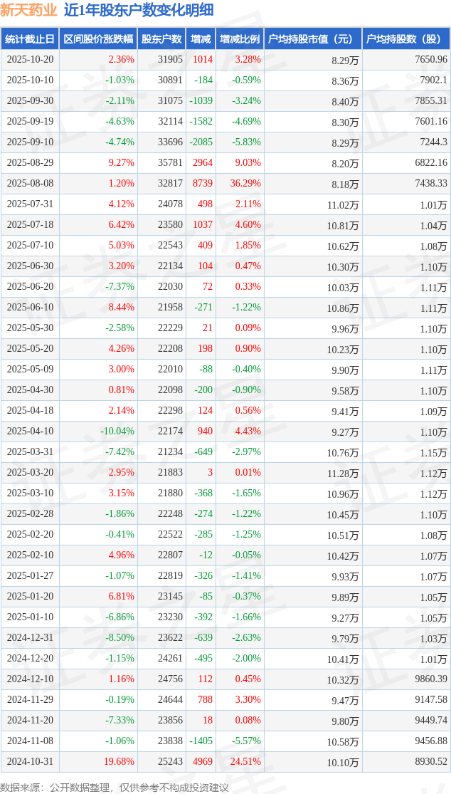Viewport: 451px width, 794px height.
Task: Select the 增减比例 column header
Action: (x=240, y=39)
